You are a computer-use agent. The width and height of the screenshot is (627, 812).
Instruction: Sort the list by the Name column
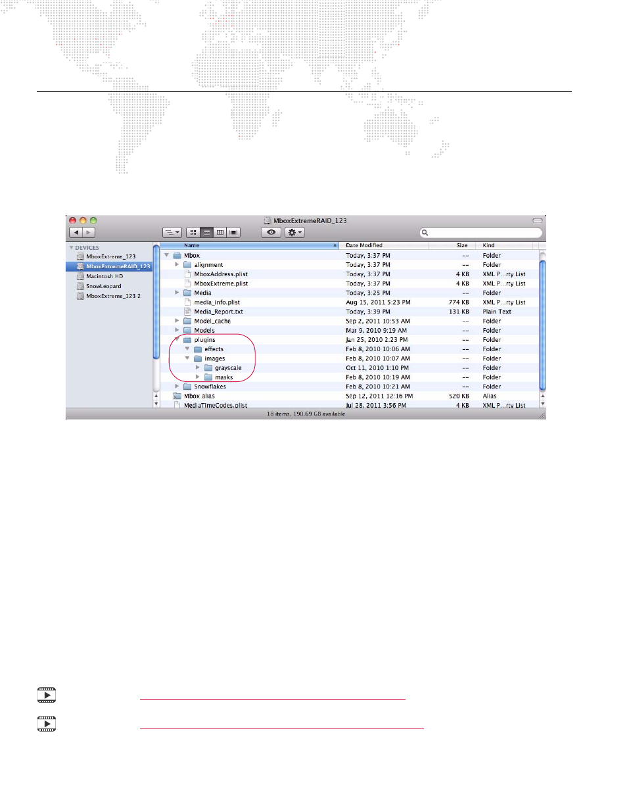tap(250, 245)
